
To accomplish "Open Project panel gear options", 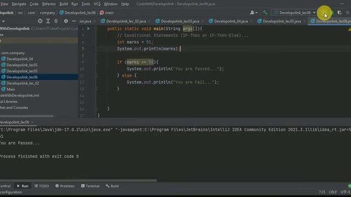I will [66, 21].
